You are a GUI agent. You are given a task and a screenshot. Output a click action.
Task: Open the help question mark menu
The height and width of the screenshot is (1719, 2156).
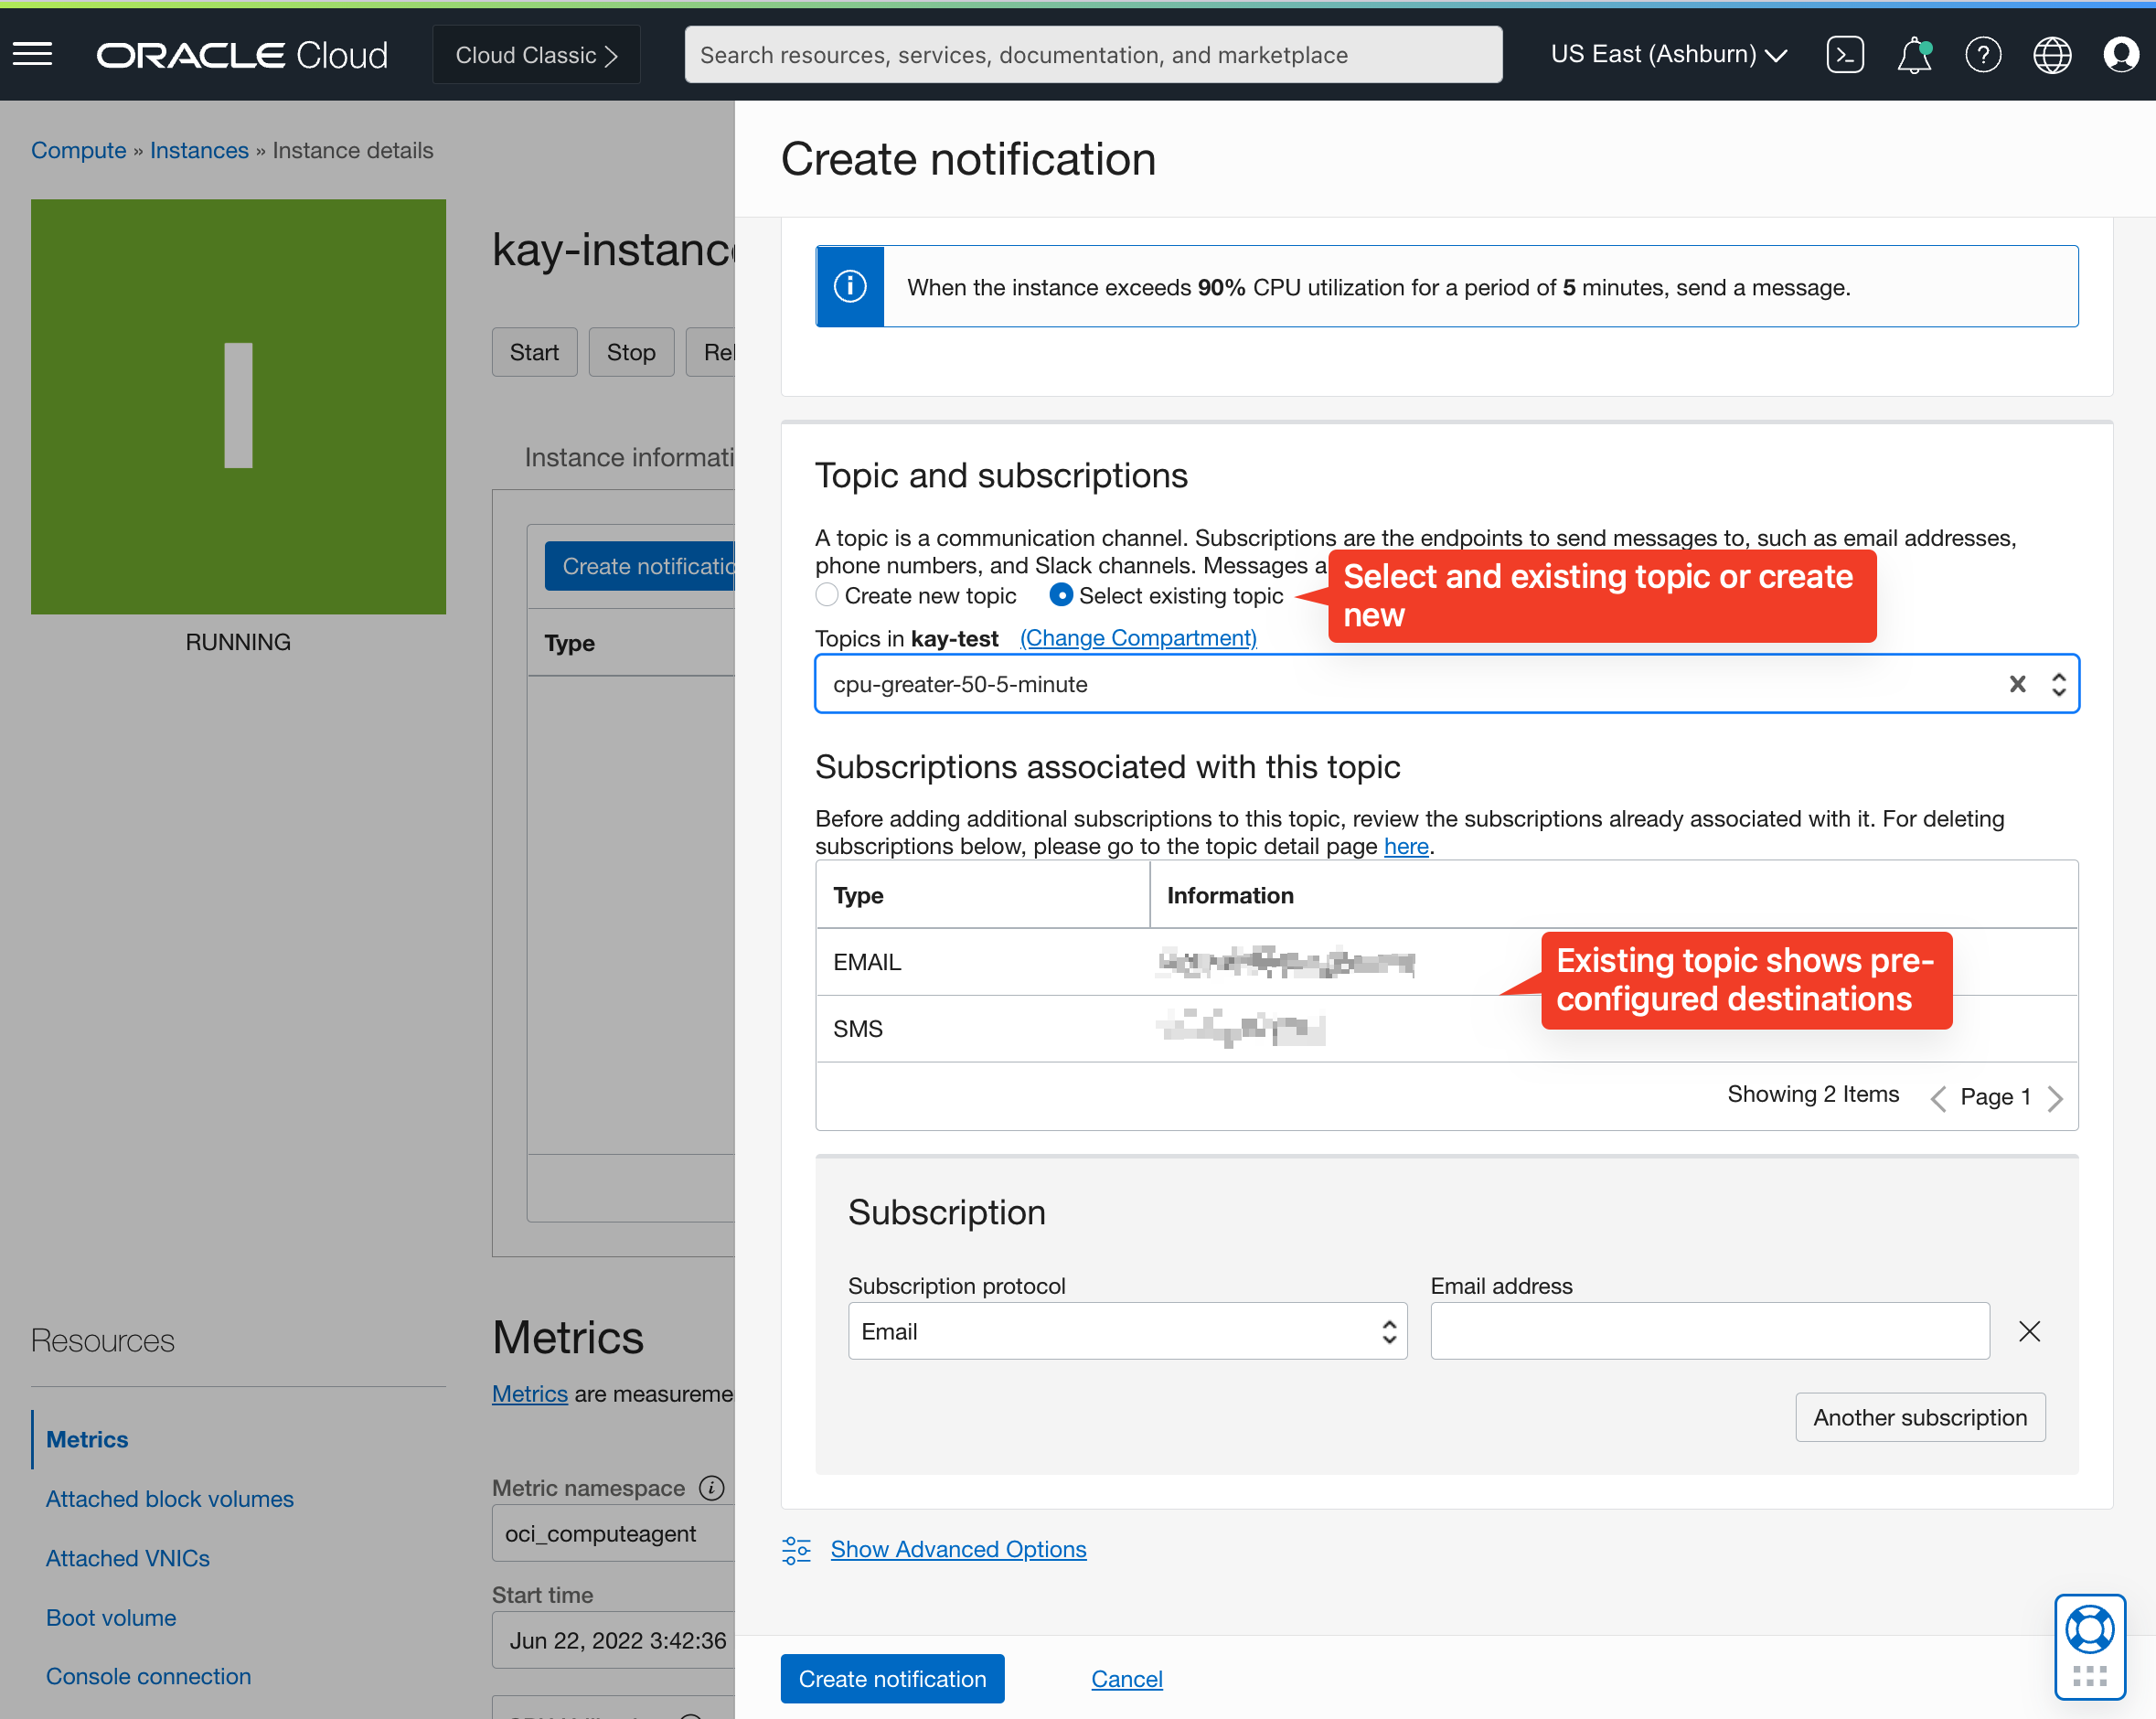[x=1983, y=54]
